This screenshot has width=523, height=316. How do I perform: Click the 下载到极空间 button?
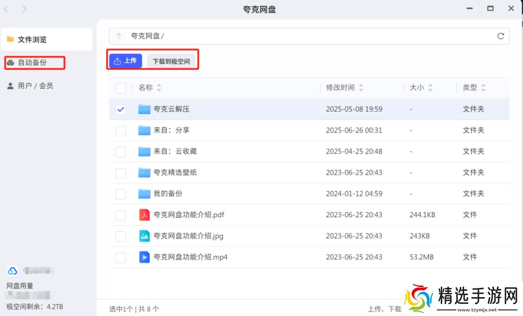click(171, 61)
